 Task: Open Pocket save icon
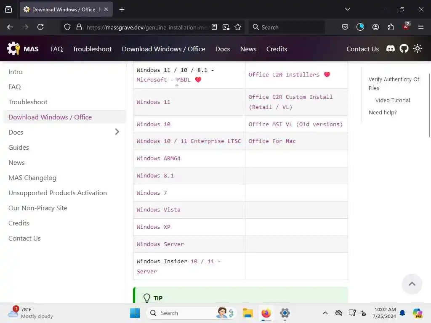click(345, 27)
